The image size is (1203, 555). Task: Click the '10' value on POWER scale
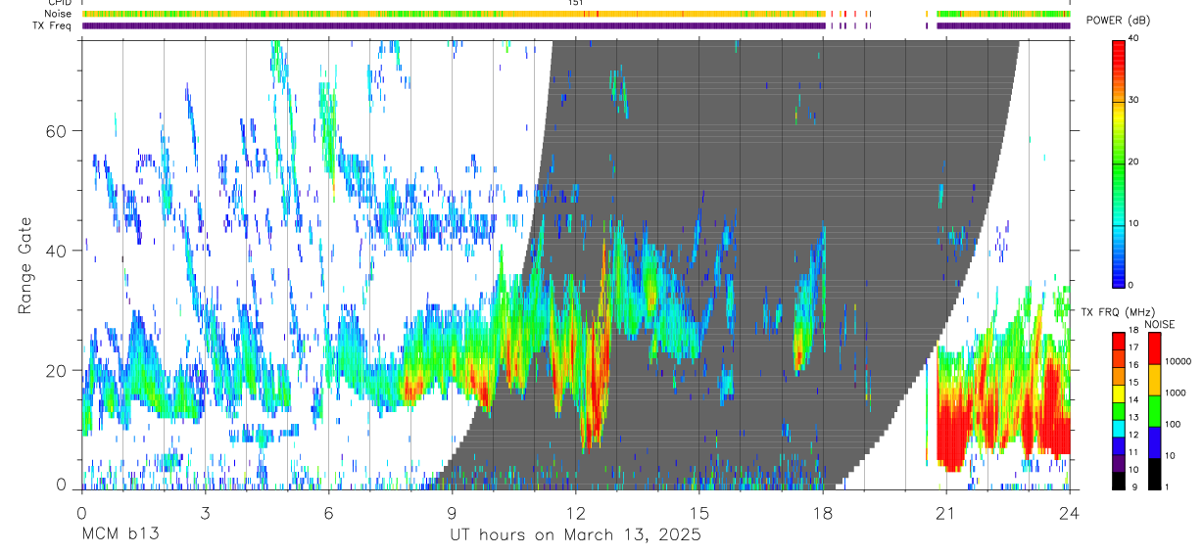coord(1135,224)
